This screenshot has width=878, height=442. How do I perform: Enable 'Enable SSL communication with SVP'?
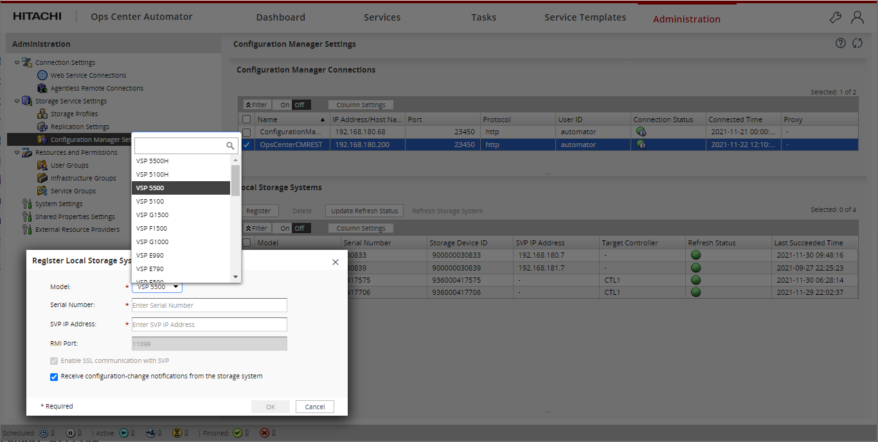click(54, 361)
